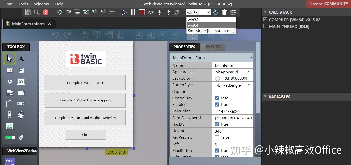The image size is (351, 165).
Task: Collapse the CALL STACK panel
Action: (265, 12)
